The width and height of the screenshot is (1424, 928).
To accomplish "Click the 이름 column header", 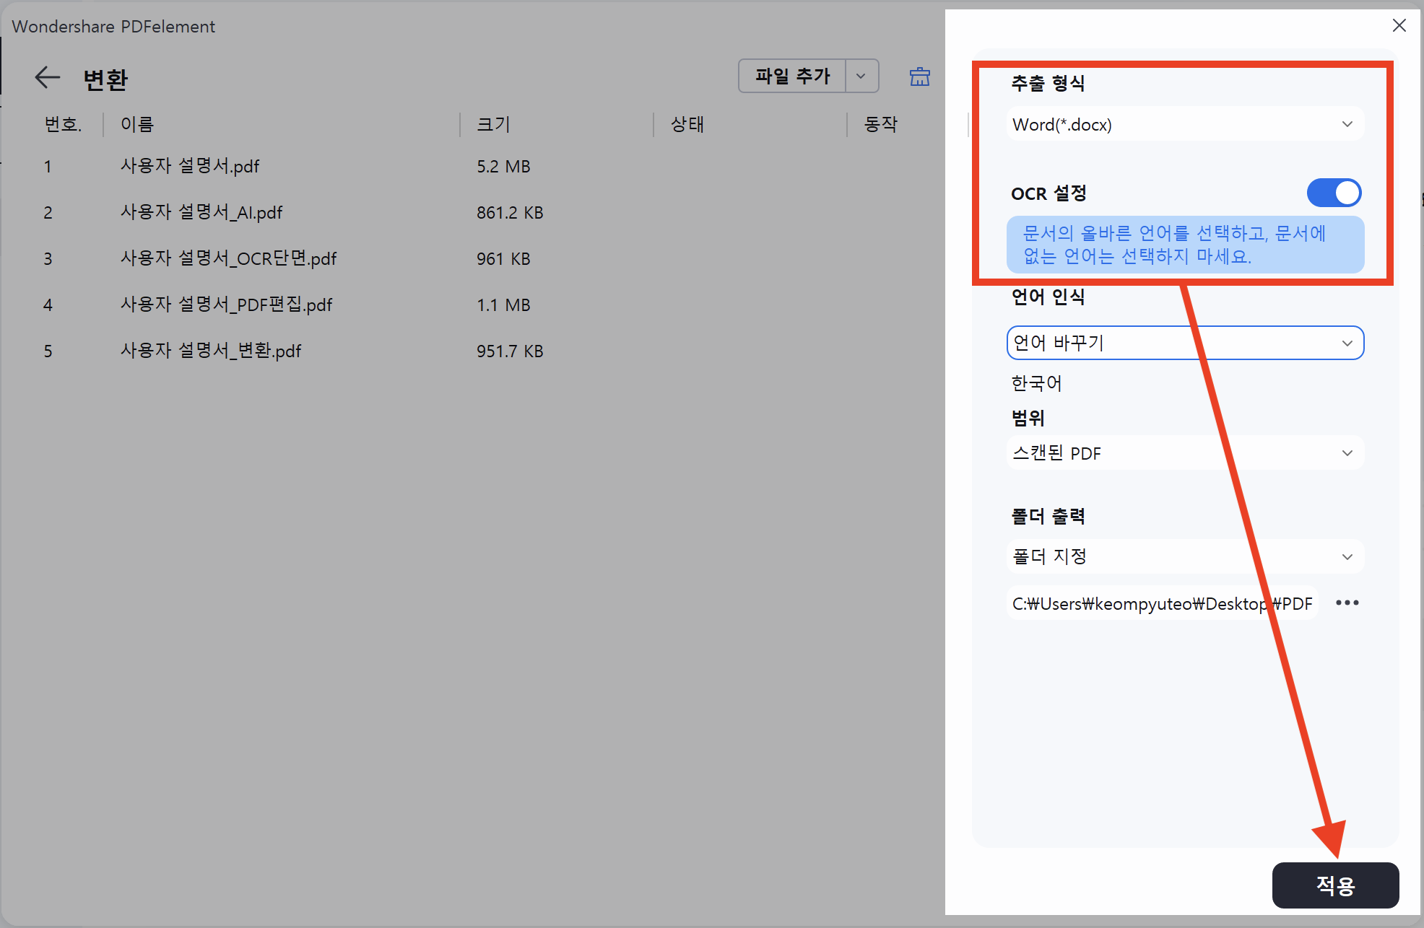I will pyautogui.click(x=138, y=123).
